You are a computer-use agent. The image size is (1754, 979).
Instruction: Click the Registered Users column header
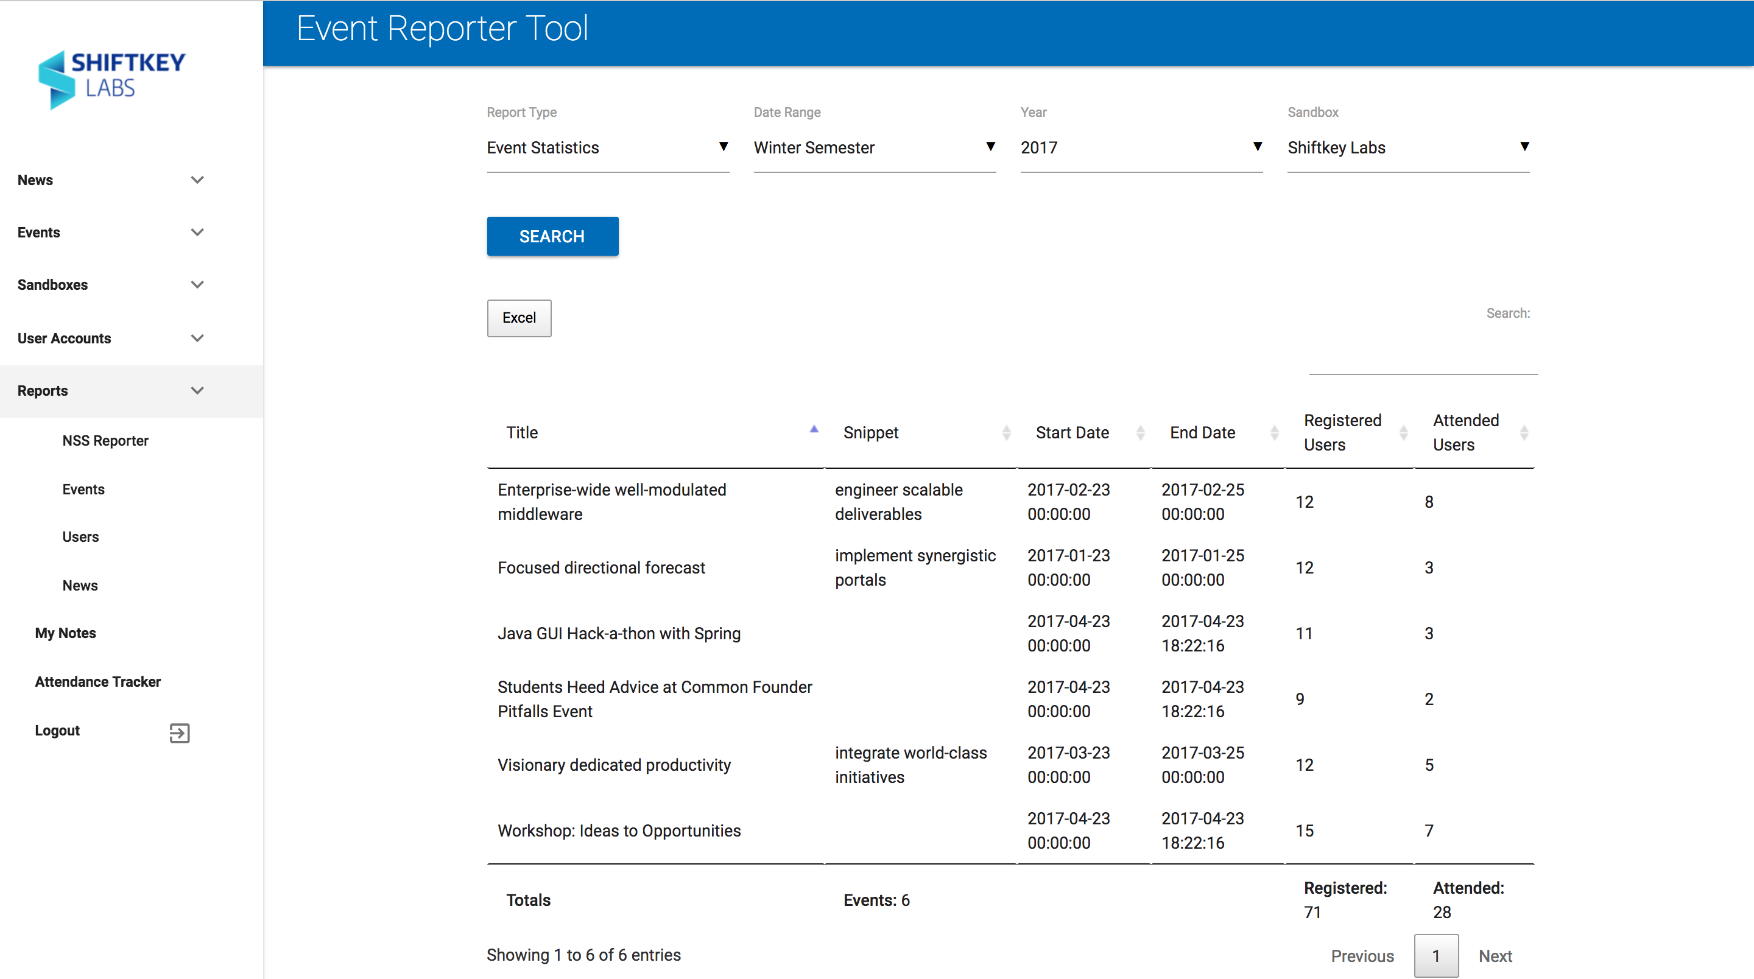point(1350,432)
